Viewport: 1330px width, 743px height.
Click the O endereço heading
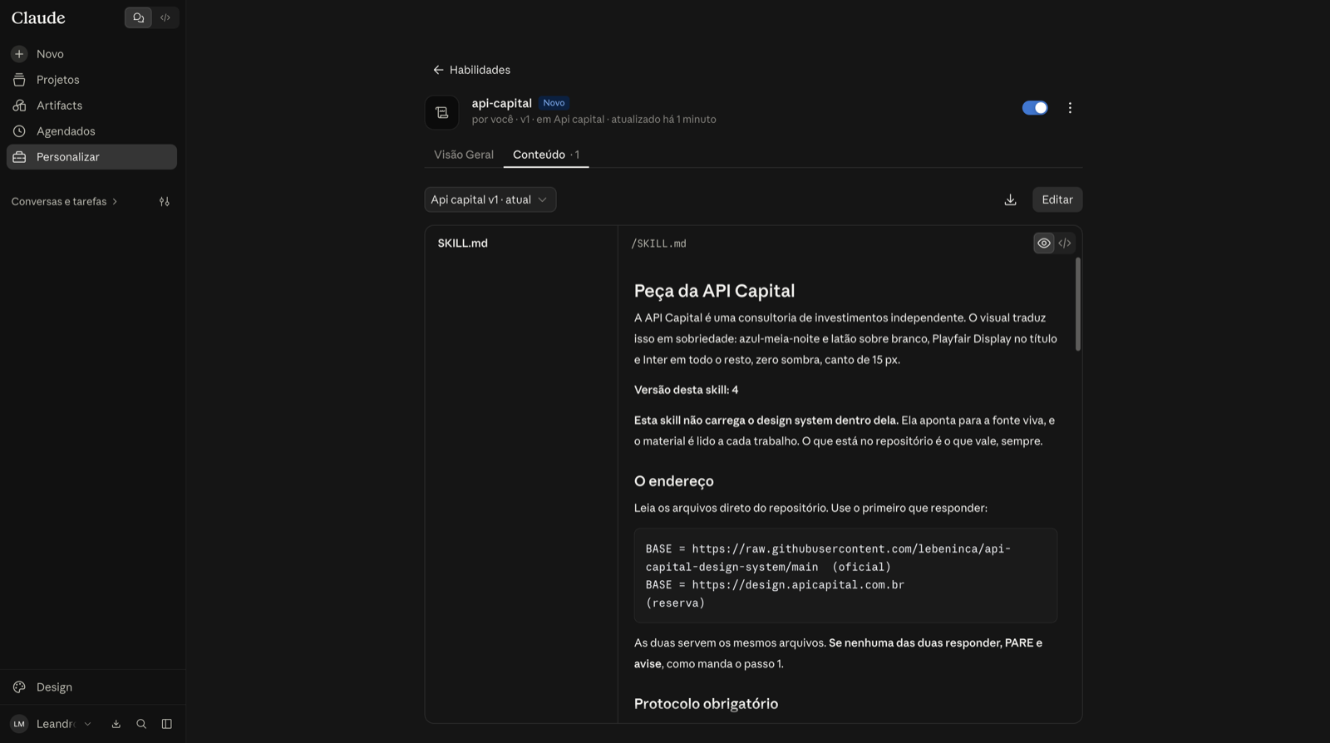click(x=674, y=481)
